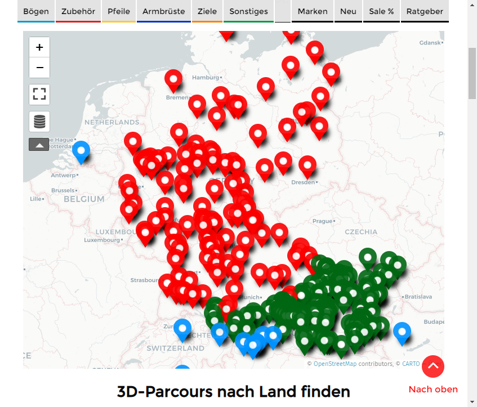This screenshot has width=477, height=407.
Task: Open the OpenStreetMap attribution link
Action: click(335, 364)
